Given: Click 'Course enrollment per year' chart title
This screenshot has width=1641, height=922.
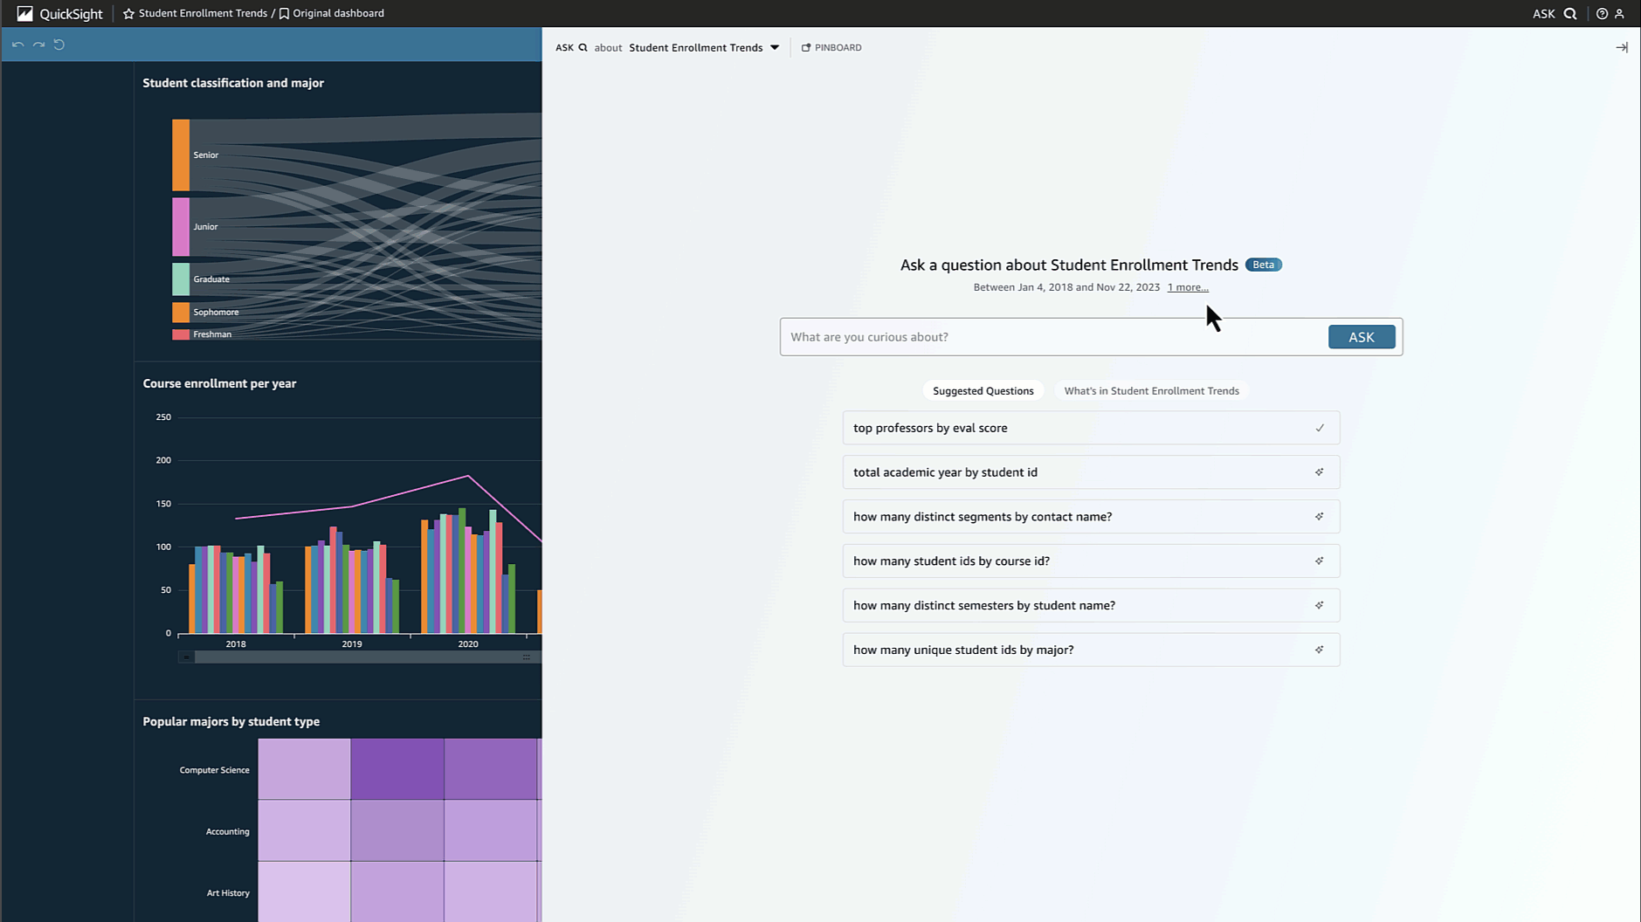Looking at the screenshot, I should coord(219,383).
